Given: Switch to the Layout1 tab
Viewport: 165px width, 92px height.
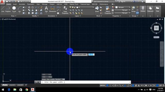Looking at the screenshot, I should pyautogui.click(x=12, y=85).
